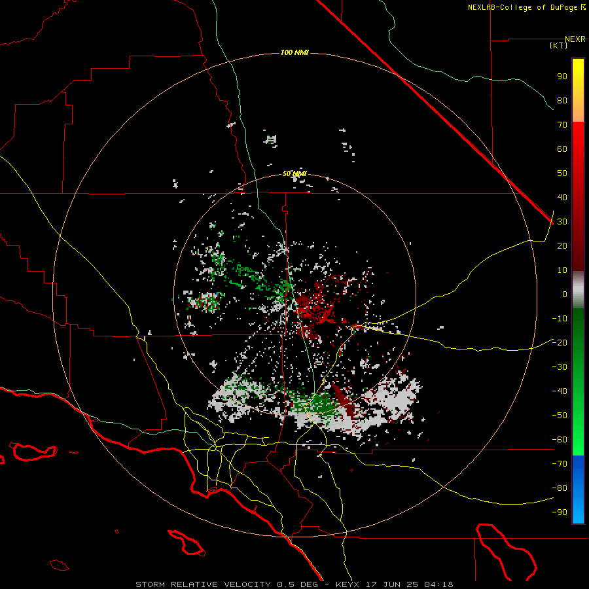Click the -10 value on velocity scale
Viewport: 589px width, 589px height.
tap(560, 319)
